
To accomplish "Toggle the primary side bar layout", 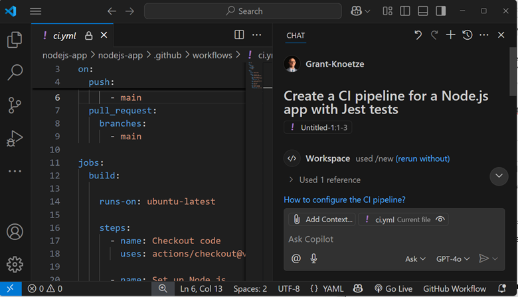I will click(x=405, y=11).
